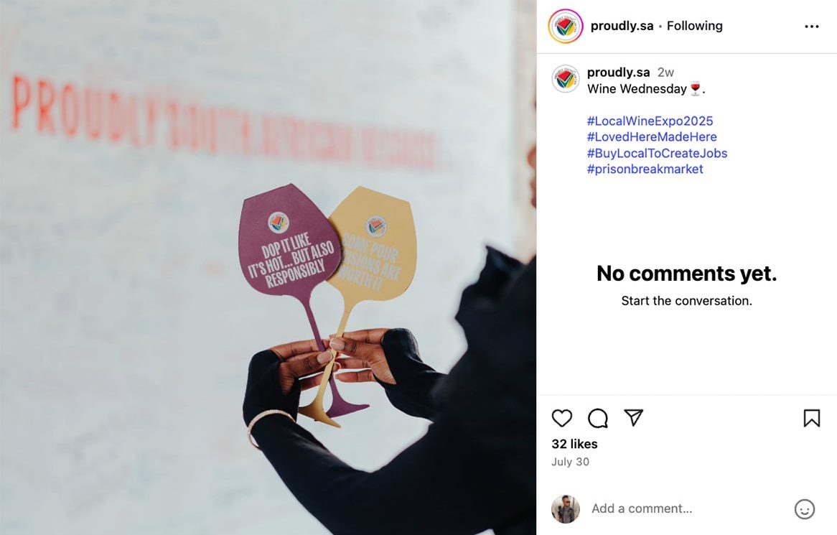
Task: Click the Add a comment field
Action: pos(688,509)
